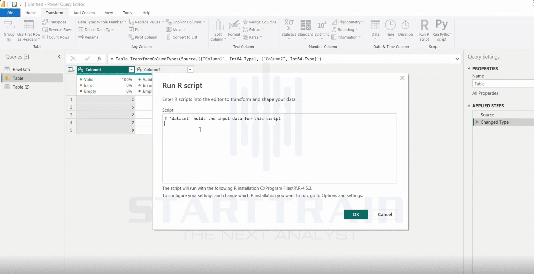Open the Data Type: Whole Number dropdown
This screenshot has width=534, height=274.
click(102, 22)
